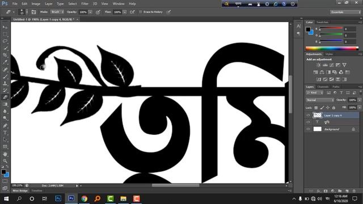Hide the text layer visibility eye
363x204 pixels.
[x=308, y=122]
